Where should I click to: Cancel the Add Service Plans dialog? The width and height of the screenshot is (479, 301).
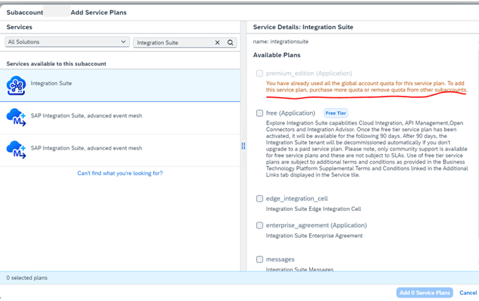(x=468, y=293)
